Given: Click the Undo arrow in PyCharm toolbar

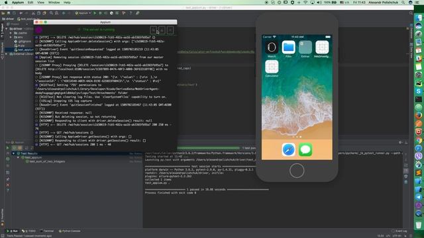Looking at the screenshot, I should [21, 13].
